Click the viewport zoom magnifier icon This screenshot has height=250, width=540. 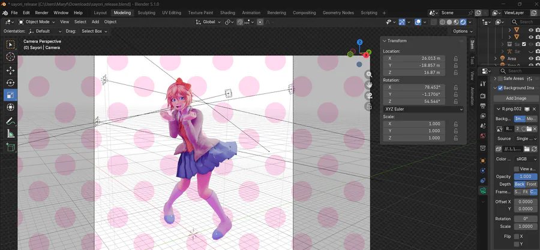click(x=369, y=74)
